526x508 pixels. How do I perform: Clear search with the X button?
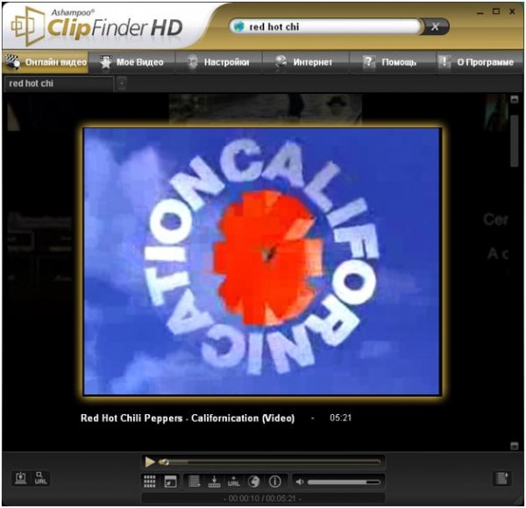coord(435,26)
